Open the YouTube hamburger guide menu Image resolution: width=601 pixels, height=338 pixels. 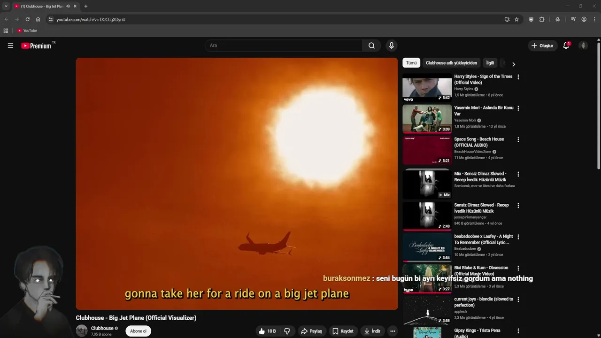(10, 46)
